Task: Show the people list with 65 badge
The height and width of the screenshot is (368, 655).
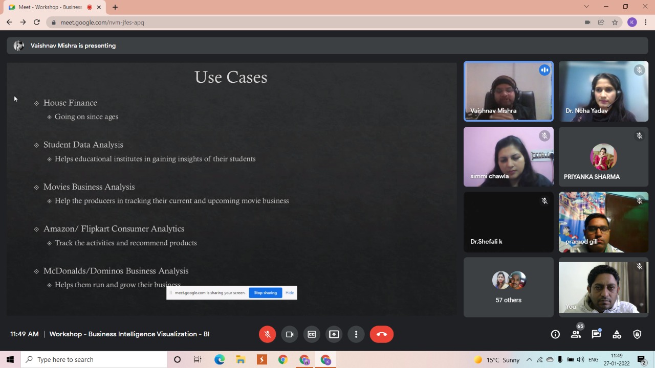Action: (x=576, y=334)
